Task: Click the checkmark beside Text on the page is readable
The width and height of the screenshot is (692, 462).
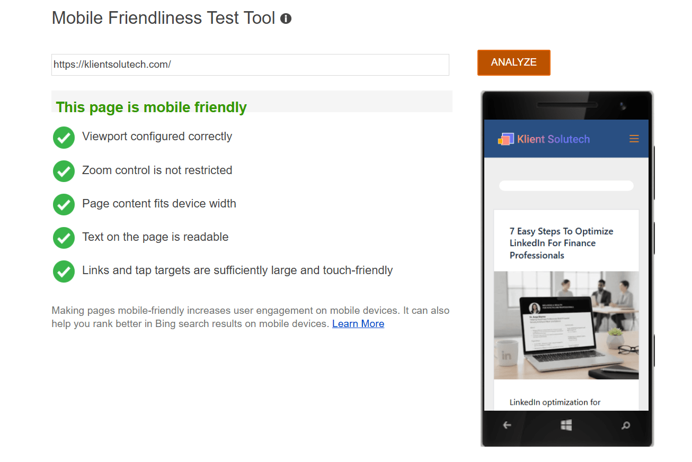Action: 64,238
